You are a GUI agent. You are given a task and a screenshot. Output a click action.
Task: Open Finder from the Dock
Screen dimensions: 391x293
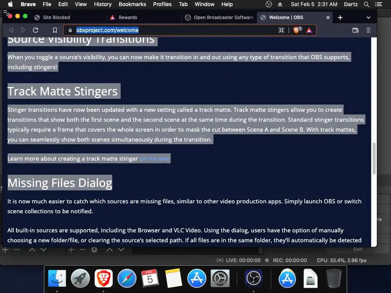pyautogui.click(x=57, y=278)
